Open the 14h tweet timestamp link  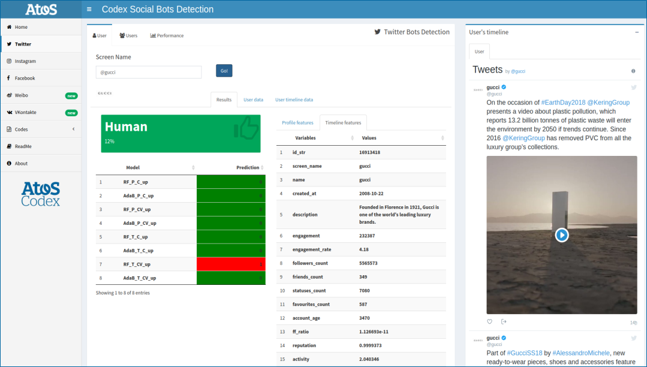click(x=633, y=323)
